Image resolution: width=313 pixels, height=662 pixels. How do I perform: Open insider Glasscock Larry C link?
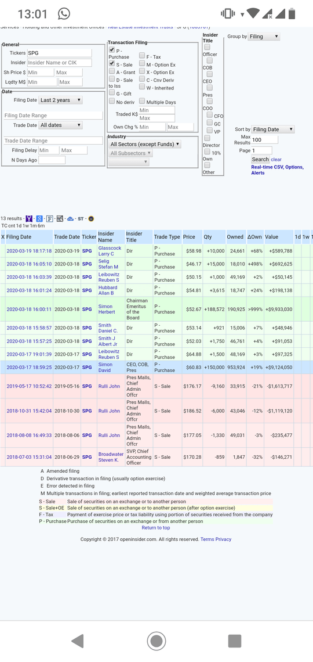tap(110, 251)
